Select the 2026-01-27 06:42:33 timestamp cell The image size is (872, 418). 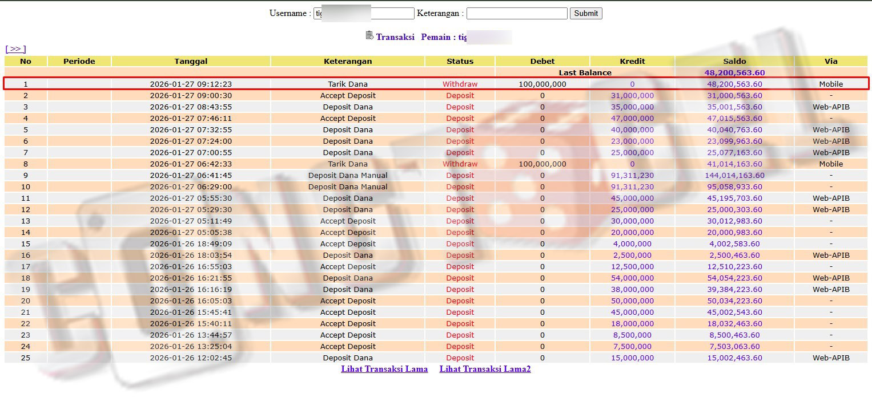click(x=191, y=164)
